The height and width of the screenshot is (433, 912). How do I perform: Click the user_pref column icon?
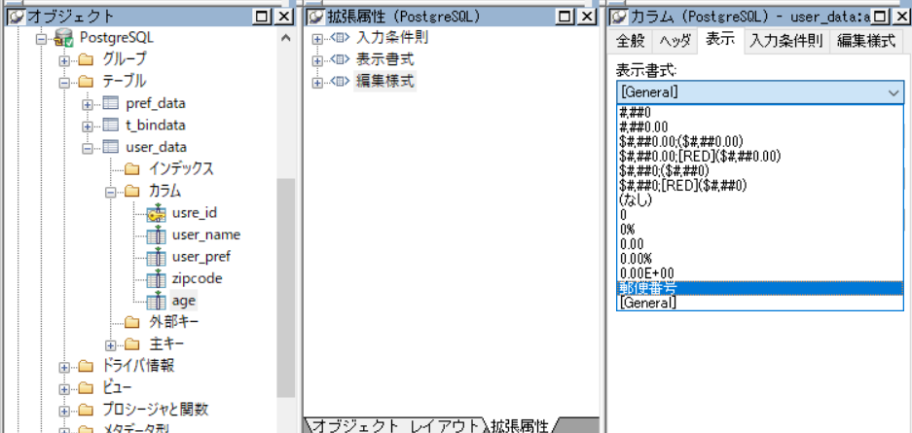[x=156, y=257]
